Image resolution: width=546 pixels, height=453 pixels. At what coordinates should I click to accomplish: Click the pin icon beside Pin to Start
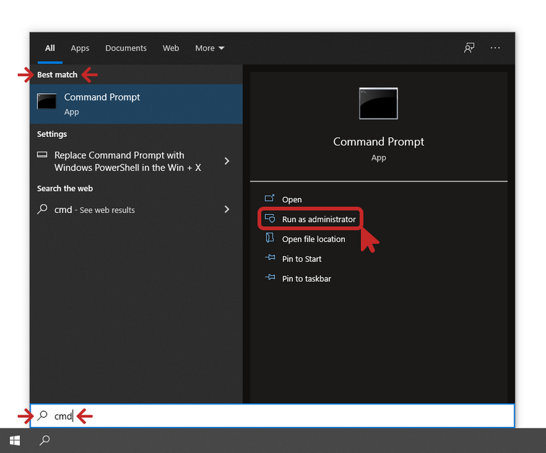pos(270,259)
